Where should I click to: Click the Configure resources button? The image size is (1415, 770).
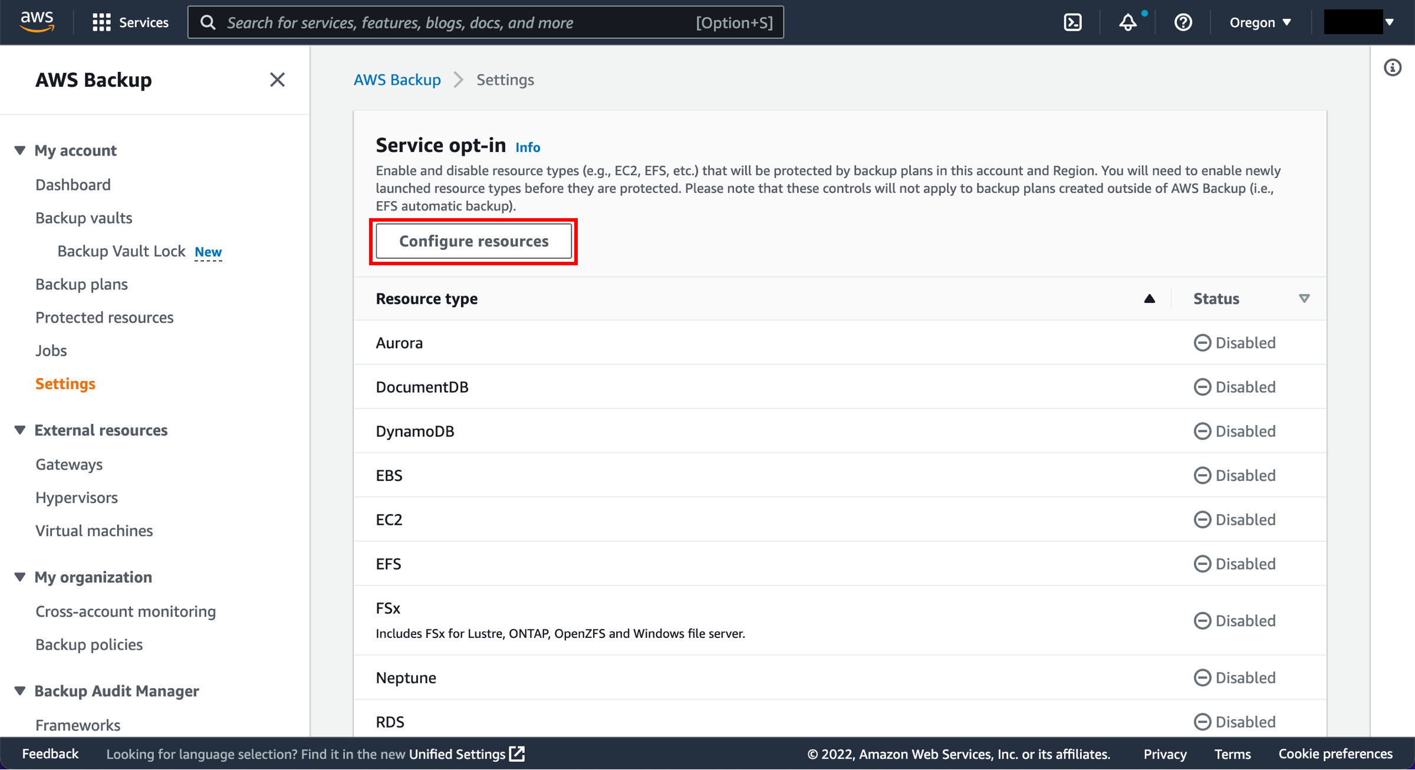point(474,241)
